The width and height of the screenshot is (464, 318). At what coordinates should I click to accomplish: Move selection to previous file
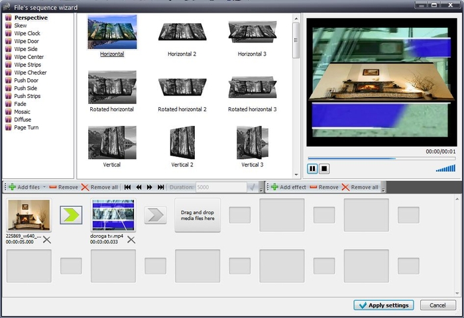[x=139, y=187]
